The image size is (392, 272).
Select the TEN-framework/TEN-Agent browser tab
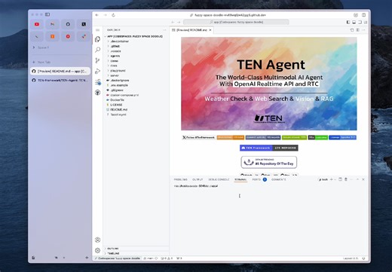pos(60,81)
